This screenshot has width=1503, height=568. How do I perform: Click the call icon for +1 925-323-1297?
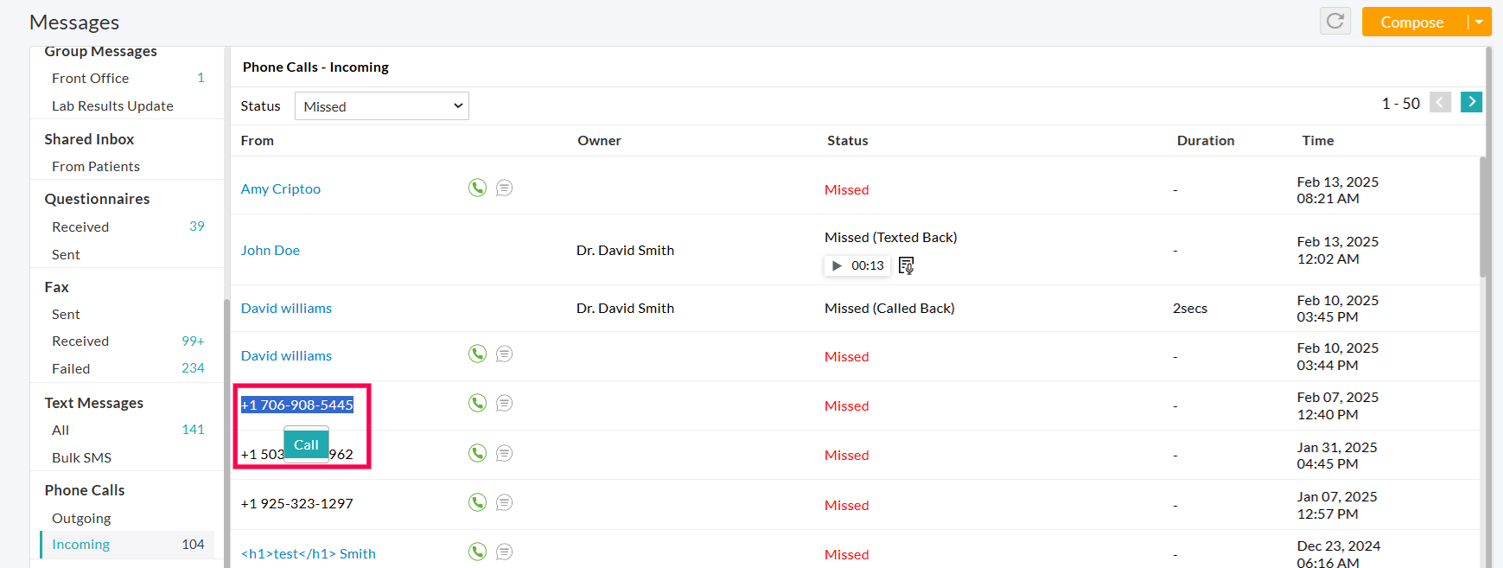click(x=477, y=502)
